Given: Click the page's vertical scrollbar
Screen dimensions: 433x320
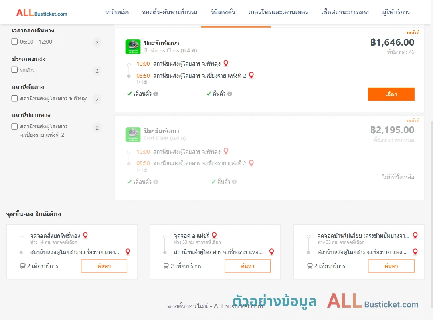Looking at the screenshot, I should tap(431, 214).
